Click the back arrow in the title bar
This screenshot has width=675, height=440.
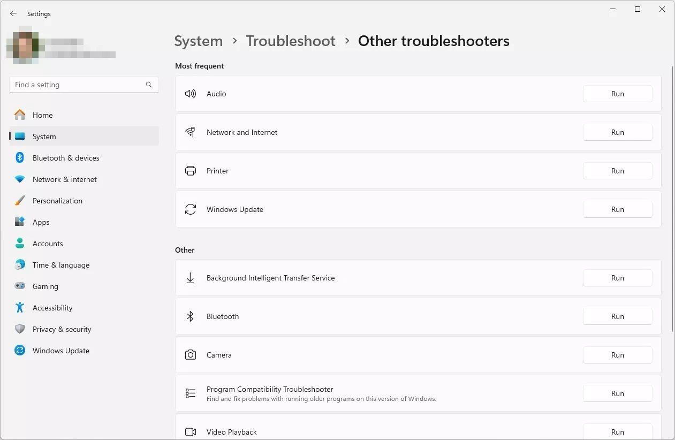tap(13, 13)
